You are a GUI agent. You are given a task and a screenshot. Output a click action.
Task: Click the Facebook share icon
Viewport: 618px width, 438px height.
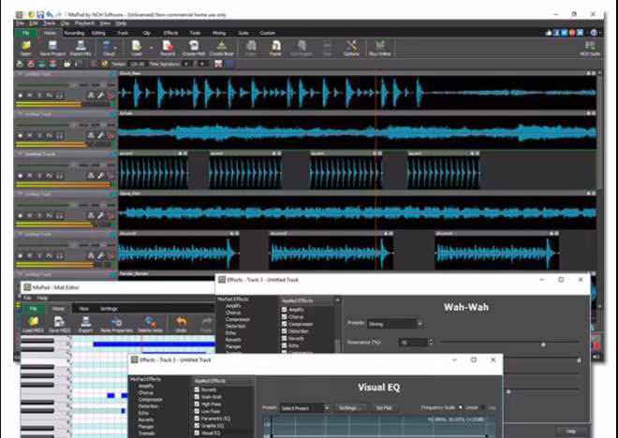[x=556, y=33]
